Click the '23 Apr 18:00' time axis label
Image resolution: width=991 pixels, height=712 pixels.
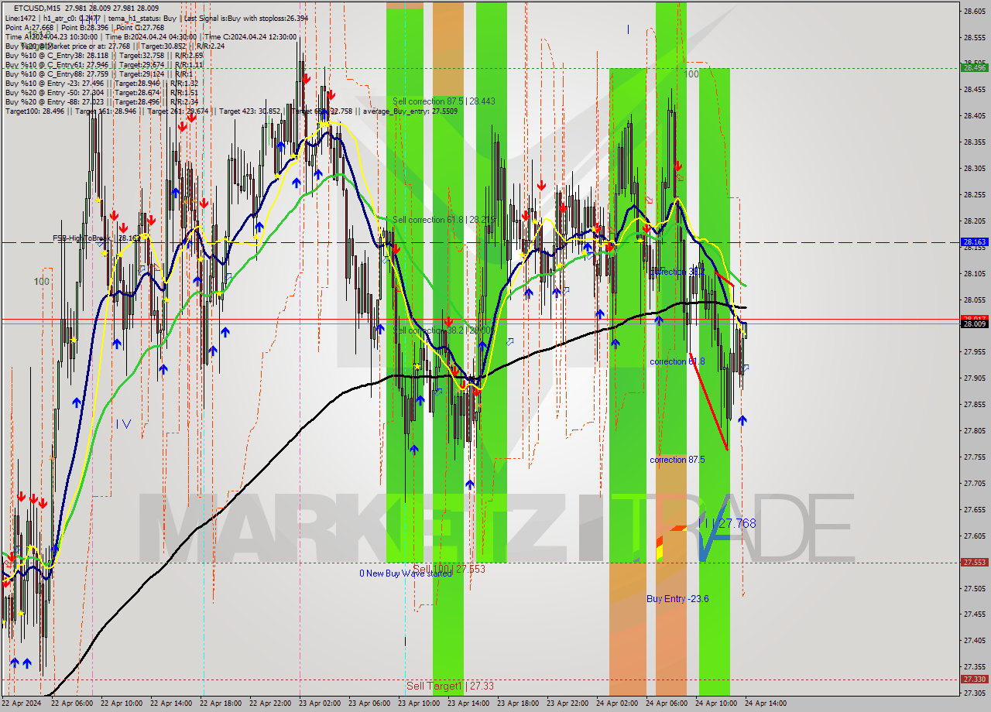coord(519,703)
